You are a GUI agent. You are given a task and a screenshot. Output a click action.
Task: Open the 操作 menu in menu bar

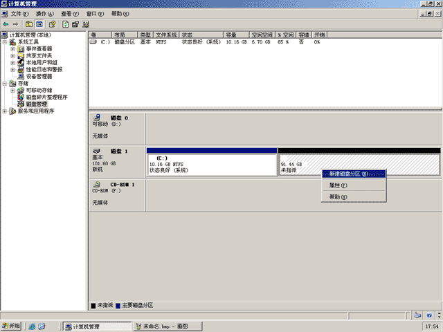pos(44,14)
